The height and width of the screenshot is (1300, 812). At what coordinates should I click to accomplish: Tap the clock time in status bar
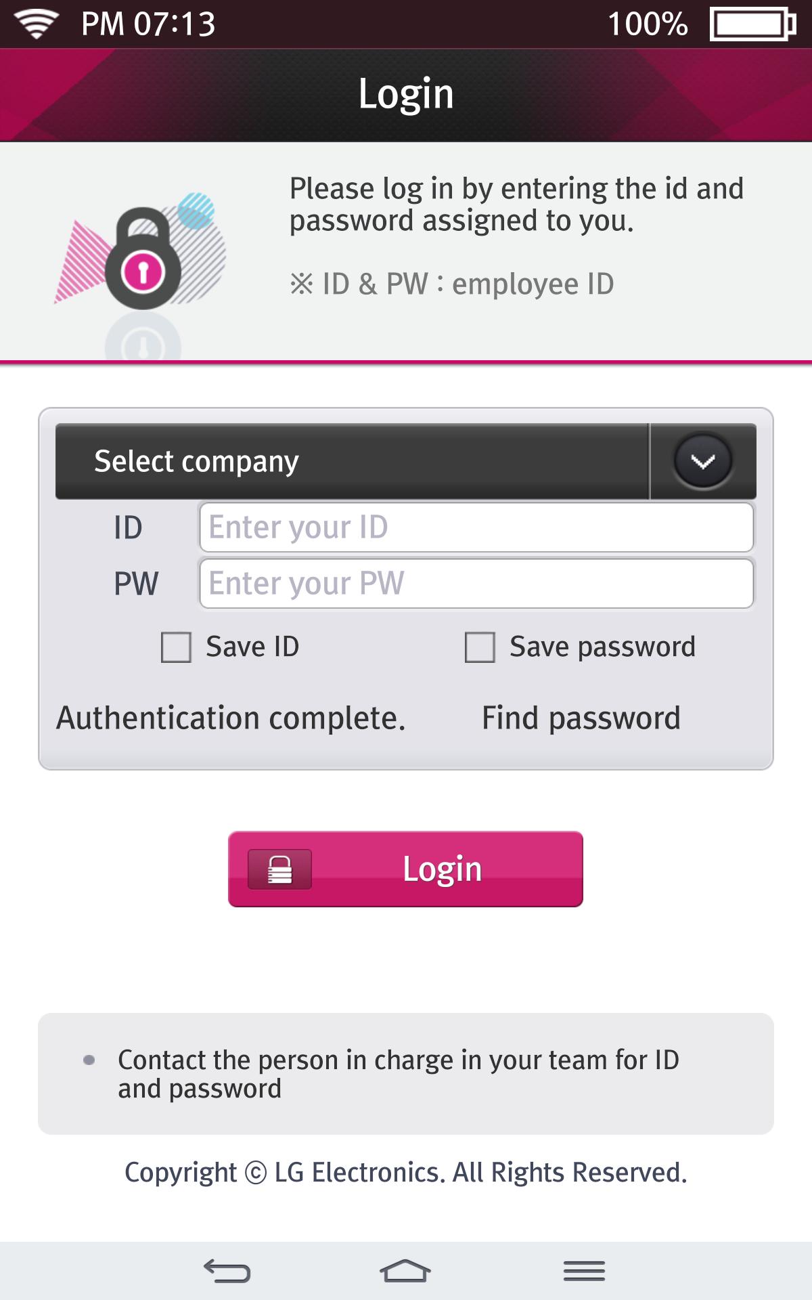point(148,24)
